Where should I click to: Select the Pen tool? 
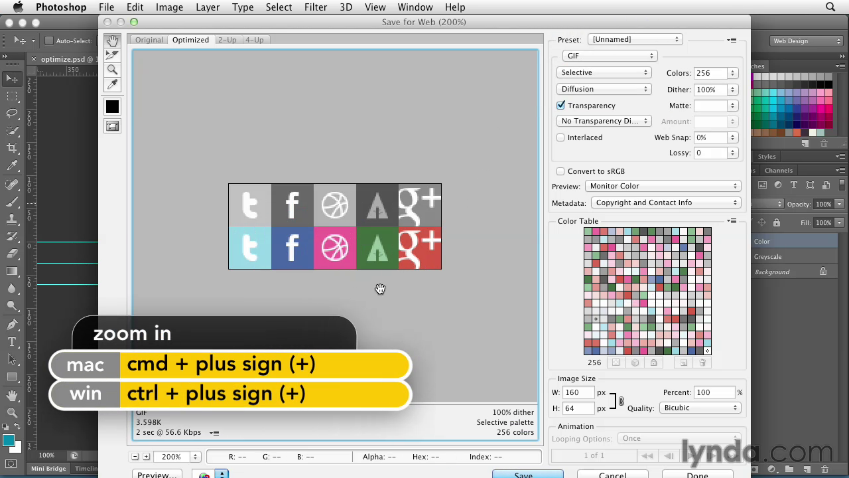coord(12,325)
